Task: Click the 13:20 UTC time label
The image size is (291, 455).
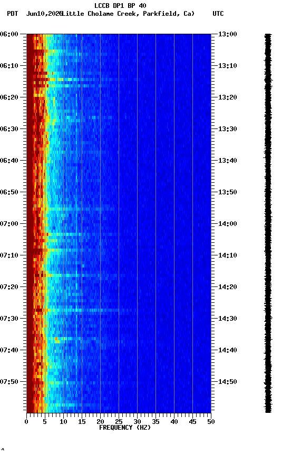Action: [228, 97]
